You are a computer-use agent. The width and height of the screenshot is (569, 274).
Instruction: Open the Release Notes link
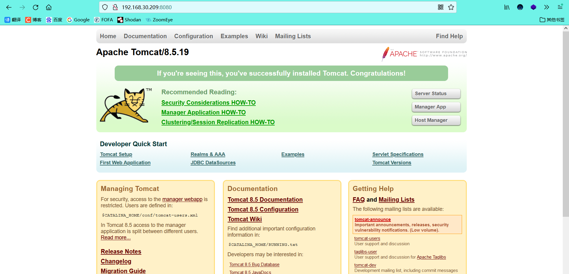121,251
